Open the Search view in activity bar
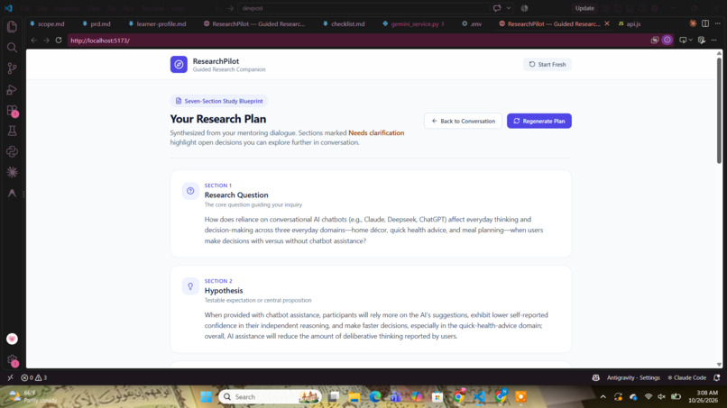This screenshot has width=727, height=408. [12, 47]
